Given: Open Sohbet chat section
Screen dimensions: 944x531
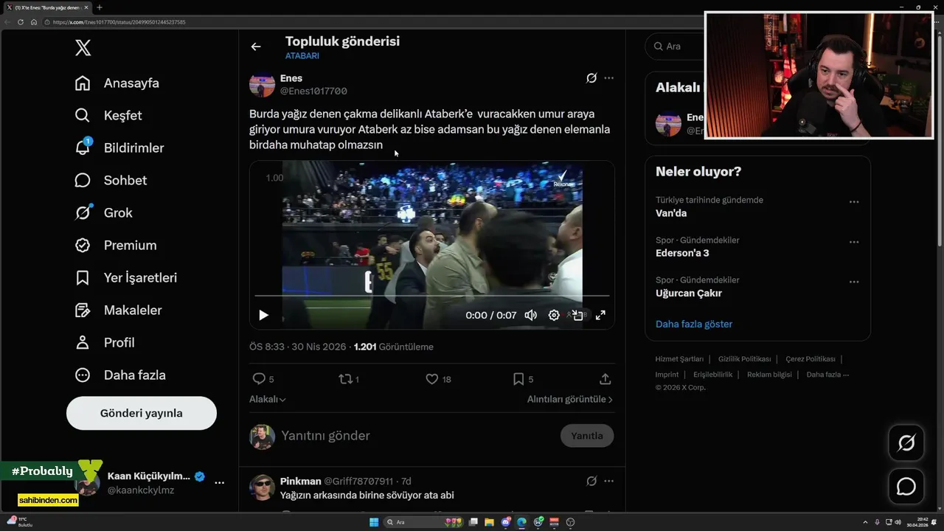Looking at the screenshot, I should [x=111, y=181].
